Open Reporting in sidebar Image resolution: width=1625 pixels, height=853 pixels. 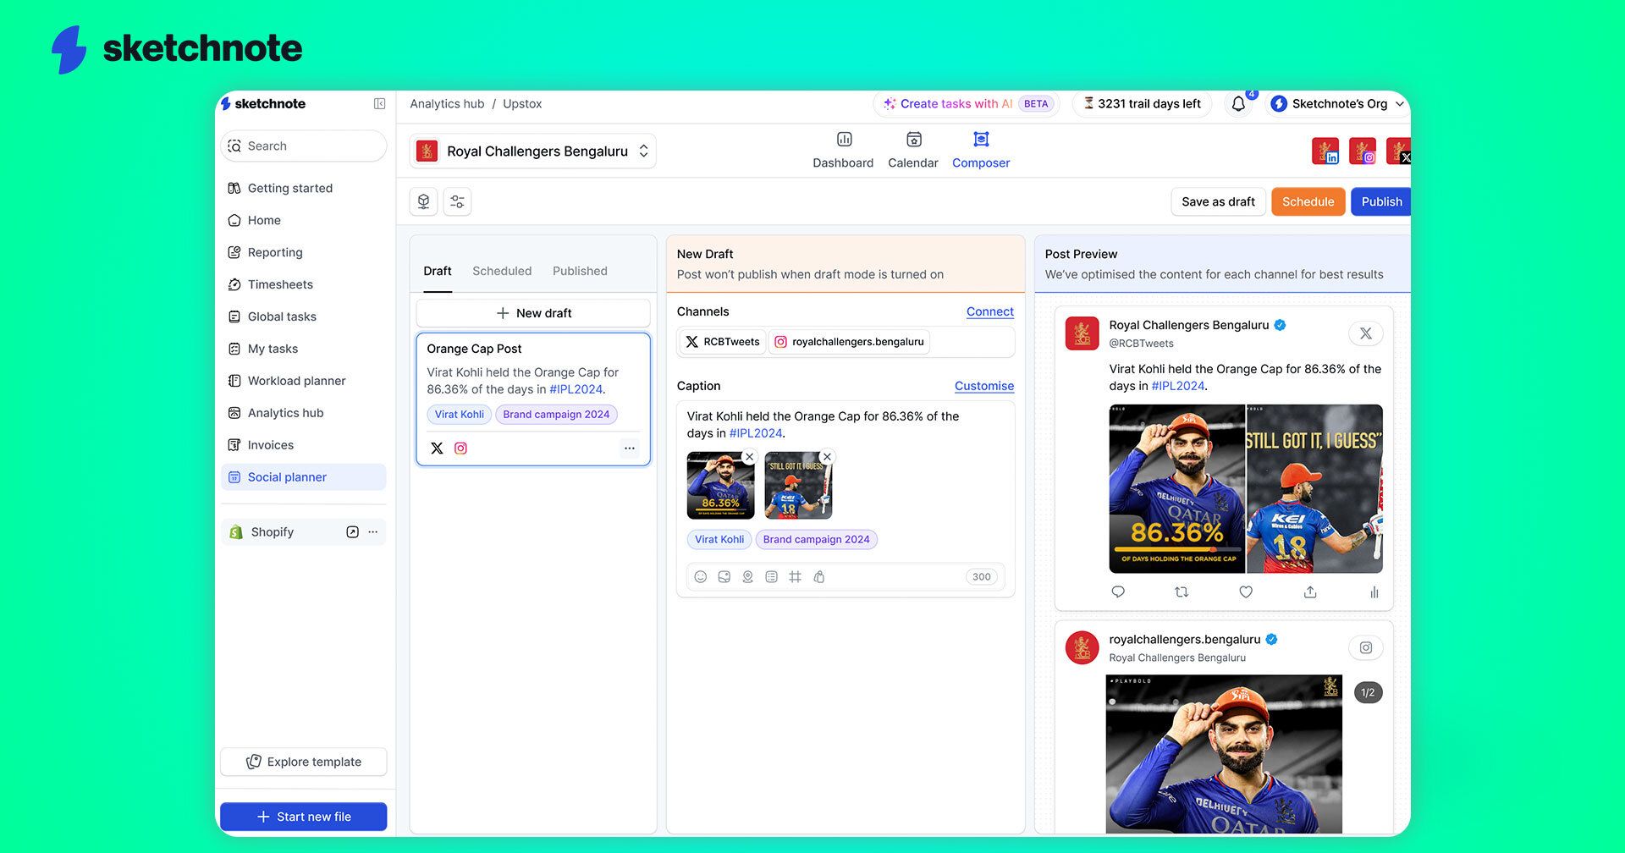(304, 252)
